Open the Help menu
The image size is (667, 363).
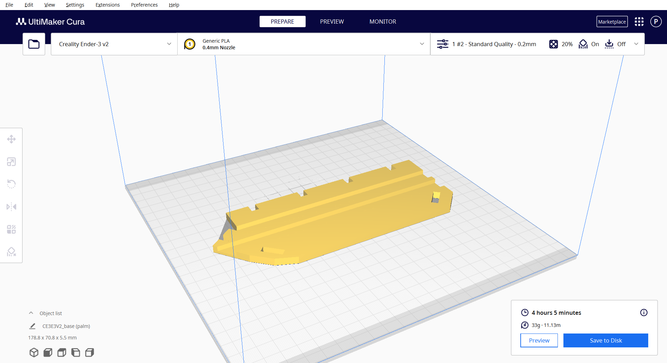coord(174,5)
